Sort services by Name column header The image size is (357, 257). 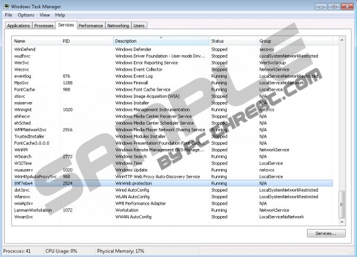(x=36, y=40)
